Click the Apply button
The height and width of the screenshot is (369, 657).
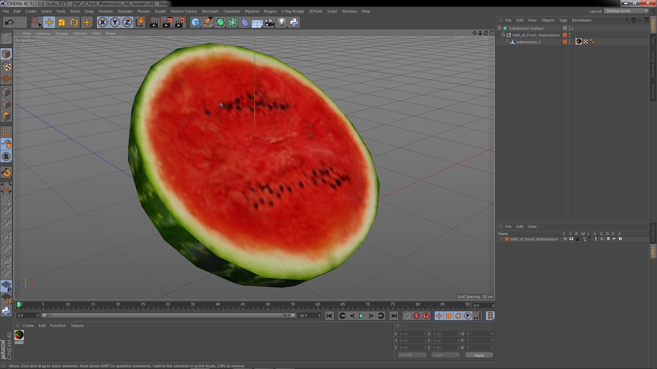pyautogui.click(x=479, y=355)
